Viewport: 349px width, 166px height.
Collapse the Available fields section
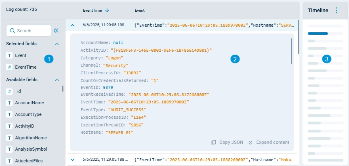(57, 80)
